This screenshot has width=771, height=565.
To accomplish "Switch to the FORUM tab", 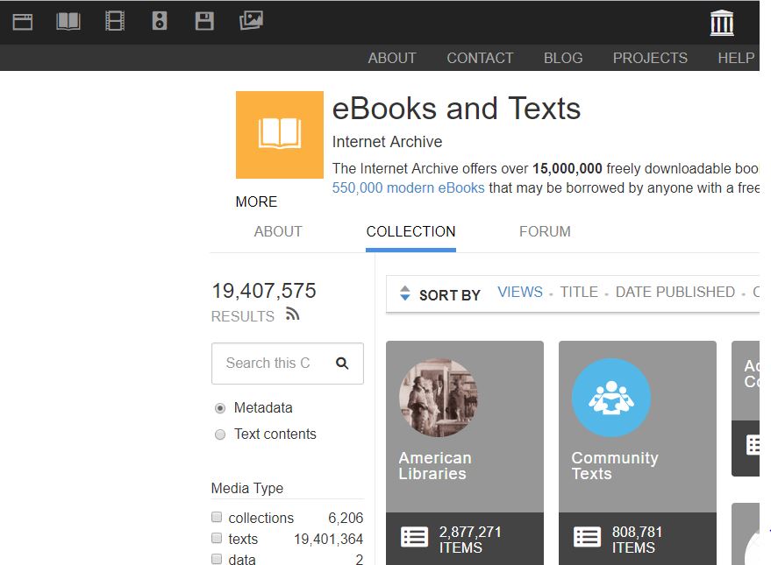I will [x=545, y=232].
